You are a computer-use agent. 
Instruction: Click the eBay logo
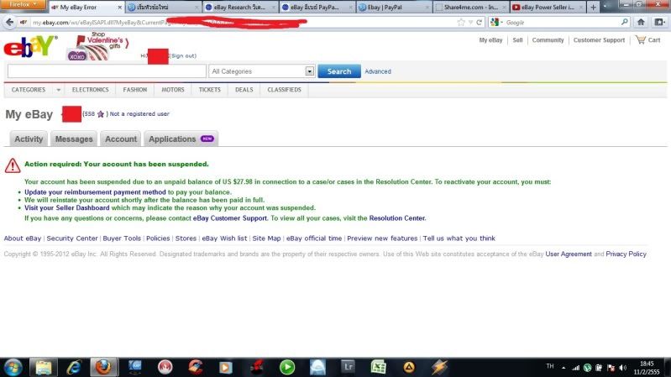pyautogui.click(x=30, y=46)
